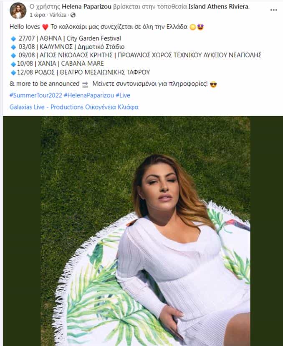Click the '1 ώρα' post timestamp
This screenshot has height=346, width=283.
tap(38, 15)
